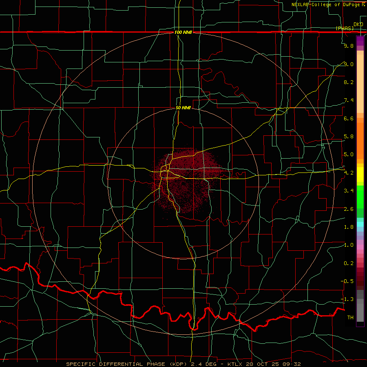Click the -1.3 scale value
Image resolution: width=367 pixels, height=367 pixels.
click(347, 299)
